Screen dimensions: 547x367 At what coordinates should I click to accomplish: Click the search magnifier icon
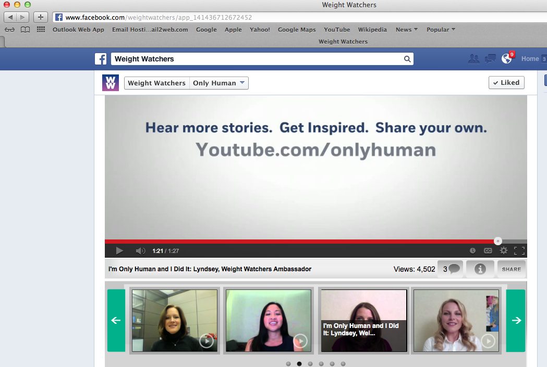[x=407, y=59]
